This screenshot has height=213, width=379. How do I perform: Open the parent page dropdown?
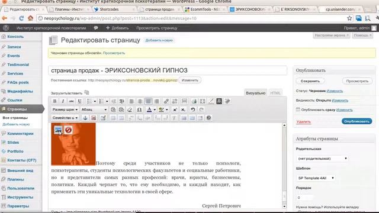(322, 159)
